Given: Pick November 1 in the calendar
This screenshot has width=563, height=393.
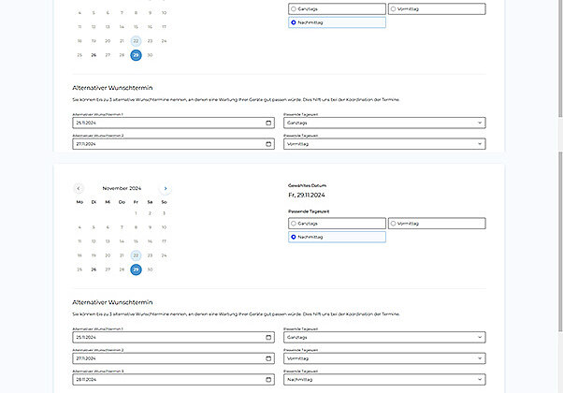Looking at the screenshot, I should (x=137, y=213).
